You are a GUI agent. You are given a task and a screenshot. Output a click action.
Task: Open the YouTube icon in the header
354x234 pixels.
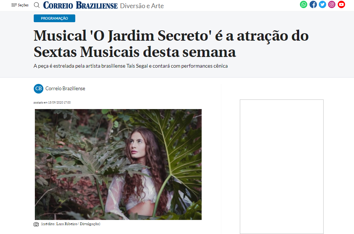point(341,4)
